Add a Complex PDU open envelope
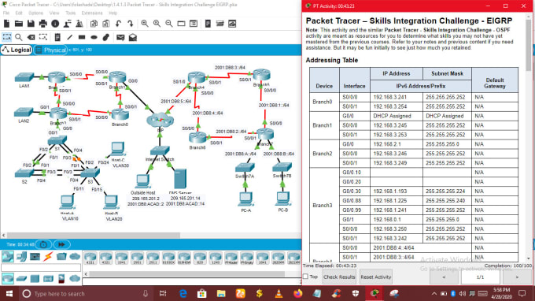This screenshot has height=301, width=535. pos(133,37)
